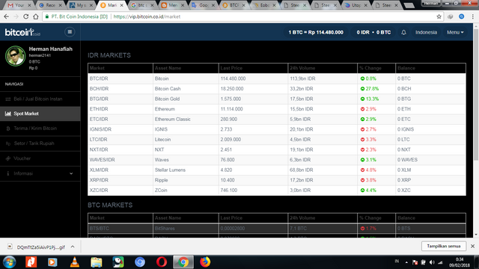Click the Informasi info icon

(x=8, y=173)
